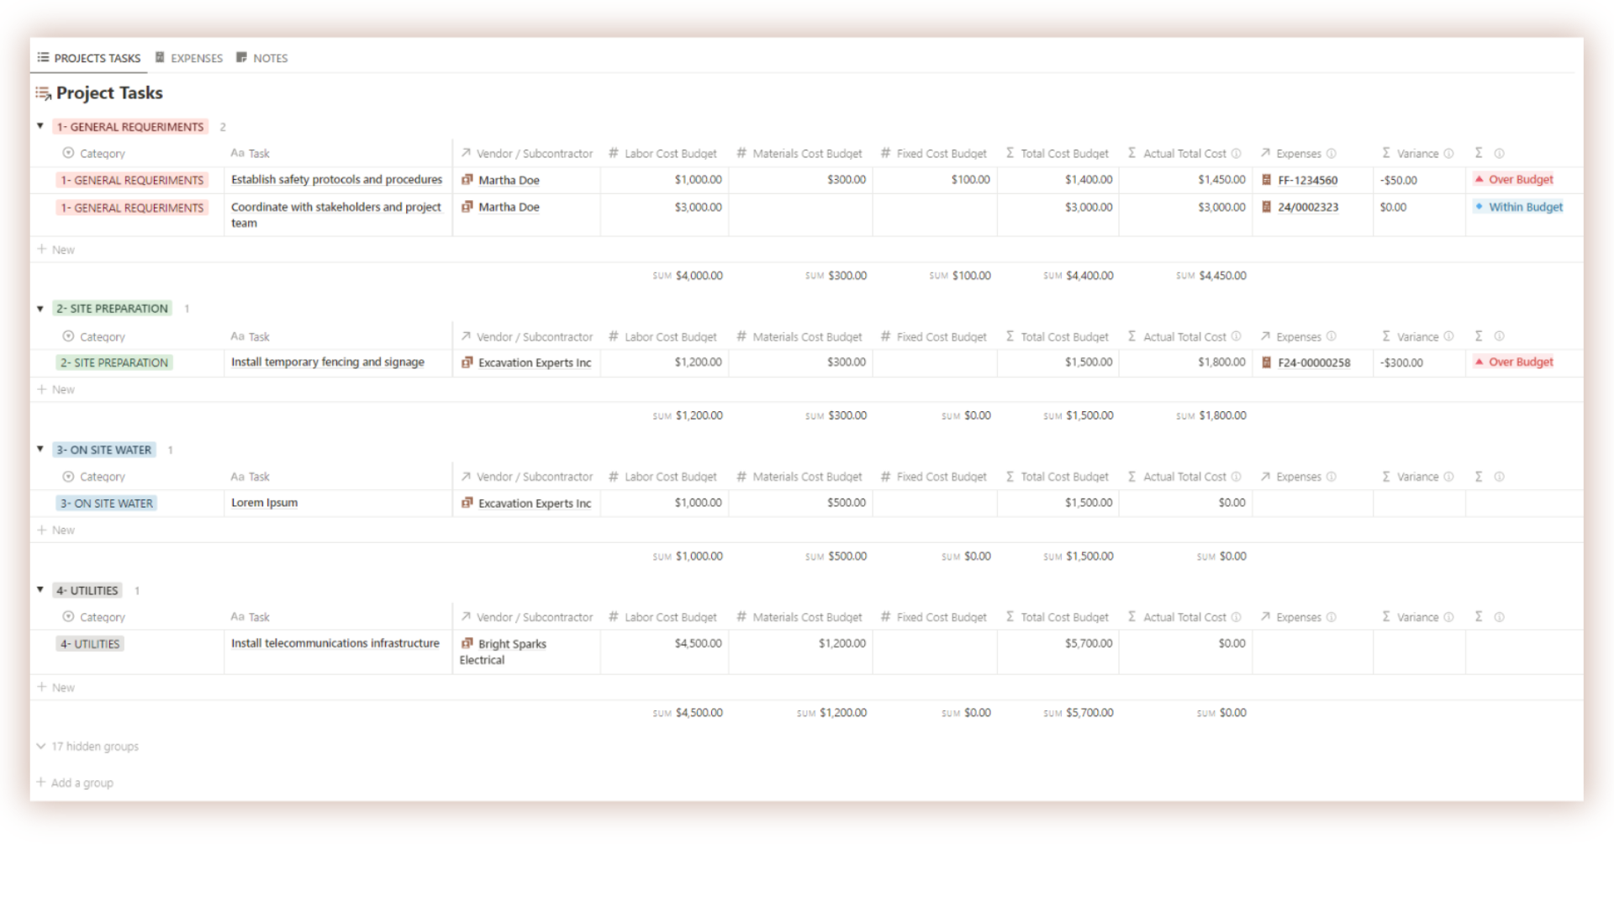Viewport: 1614px width, 908px height.
Task: Collapse the 4- UTILITIES group
Action: (40, 589)
